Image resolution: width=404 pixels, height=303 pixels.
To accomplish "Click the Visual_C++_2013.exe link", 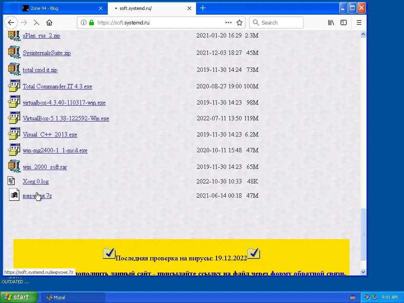I will point(50,135).
